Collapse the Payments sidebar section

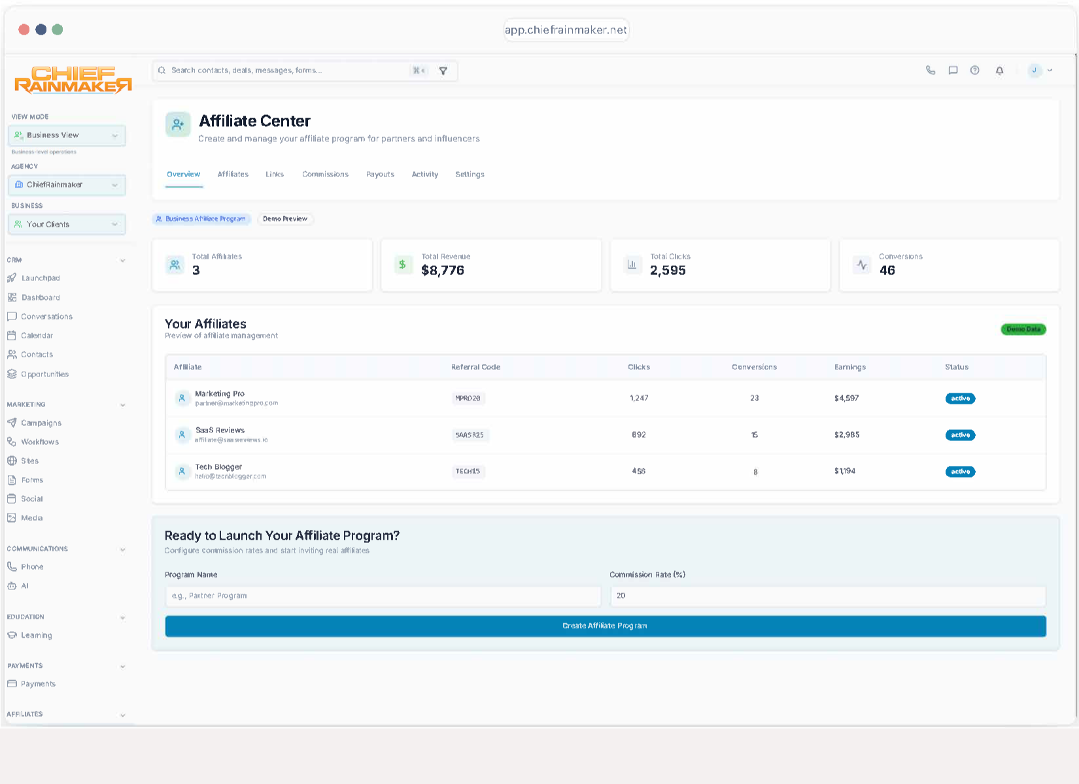122,666
